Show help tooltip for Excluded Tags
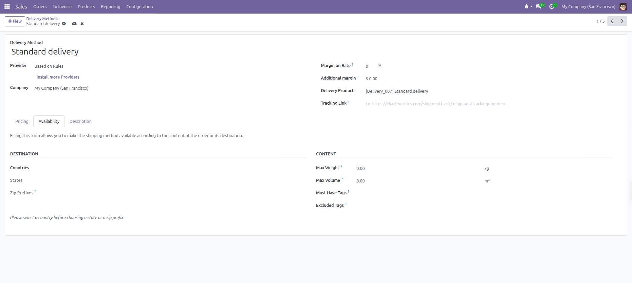632x283 pixels. coord(346,204)
